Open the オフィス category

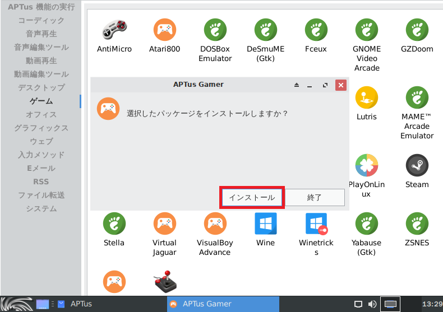point(41,114)
